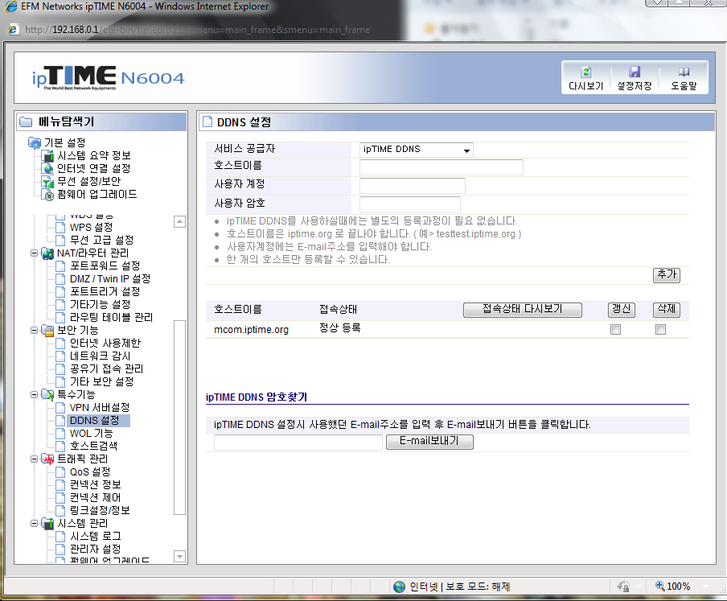Open the 도움말 help book icon

pyautogui.click(x=684, y=72)
